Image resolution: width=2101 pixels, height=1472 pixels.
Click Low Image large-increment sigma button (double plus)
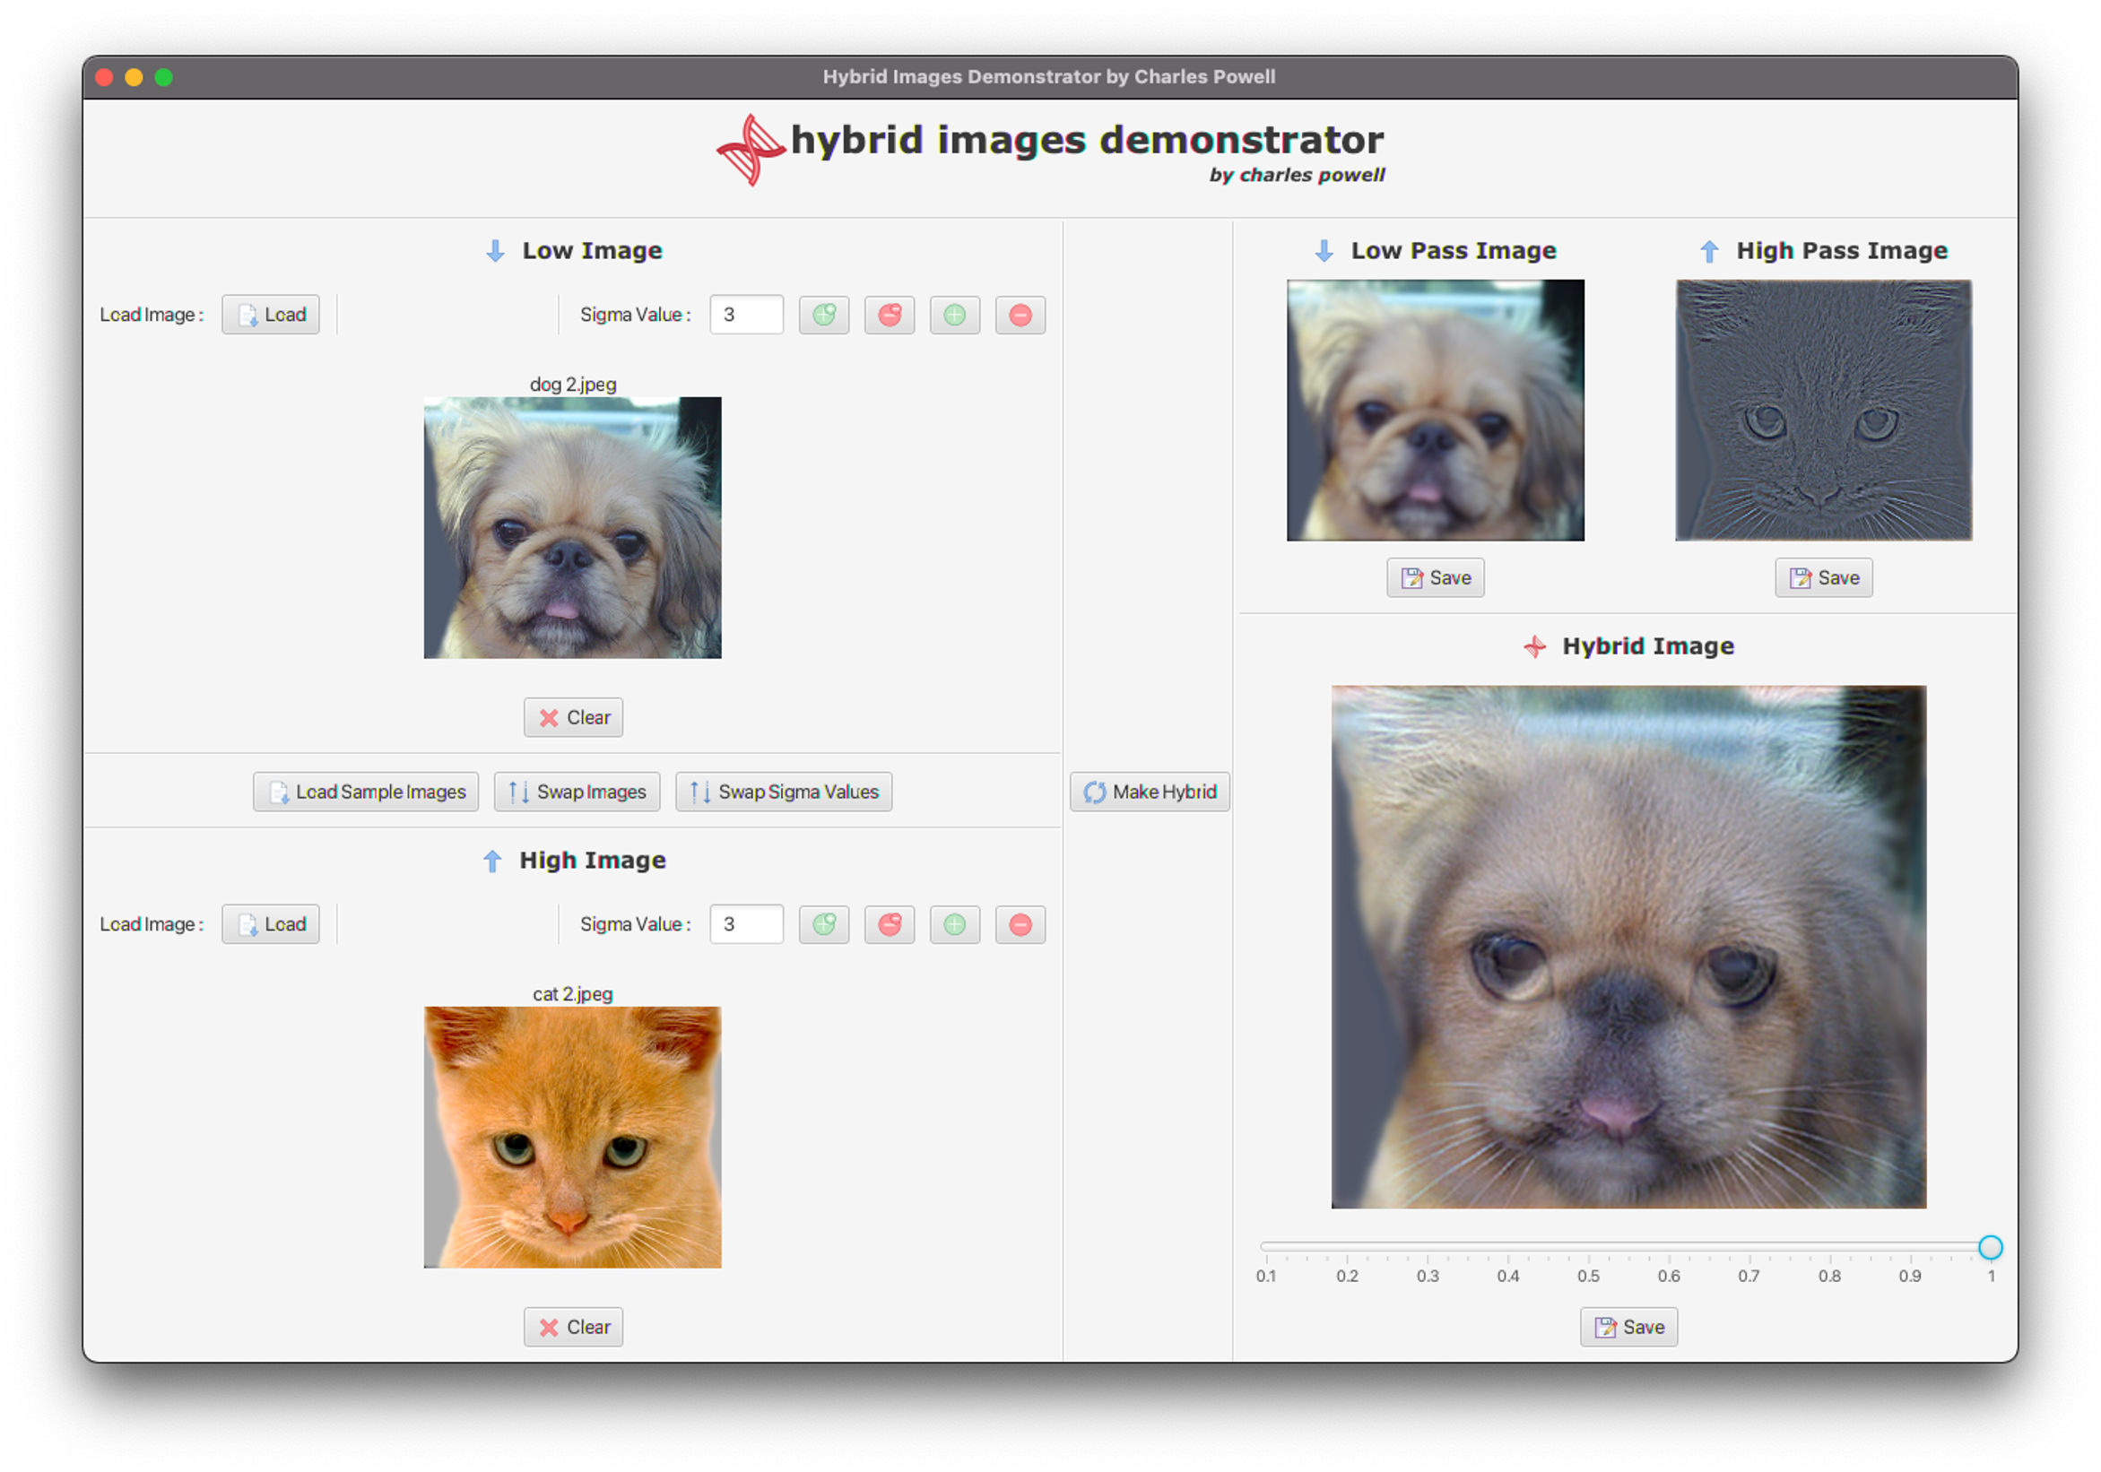(823, 315)
